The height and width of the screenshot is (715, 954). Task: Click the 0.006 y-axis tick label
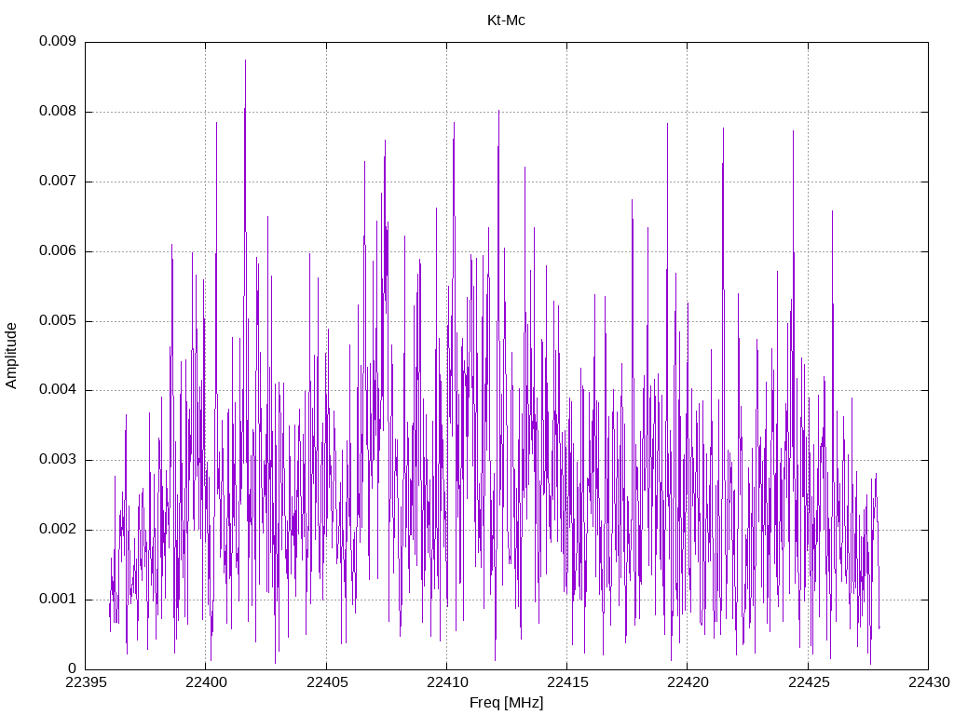pos(58,251)
